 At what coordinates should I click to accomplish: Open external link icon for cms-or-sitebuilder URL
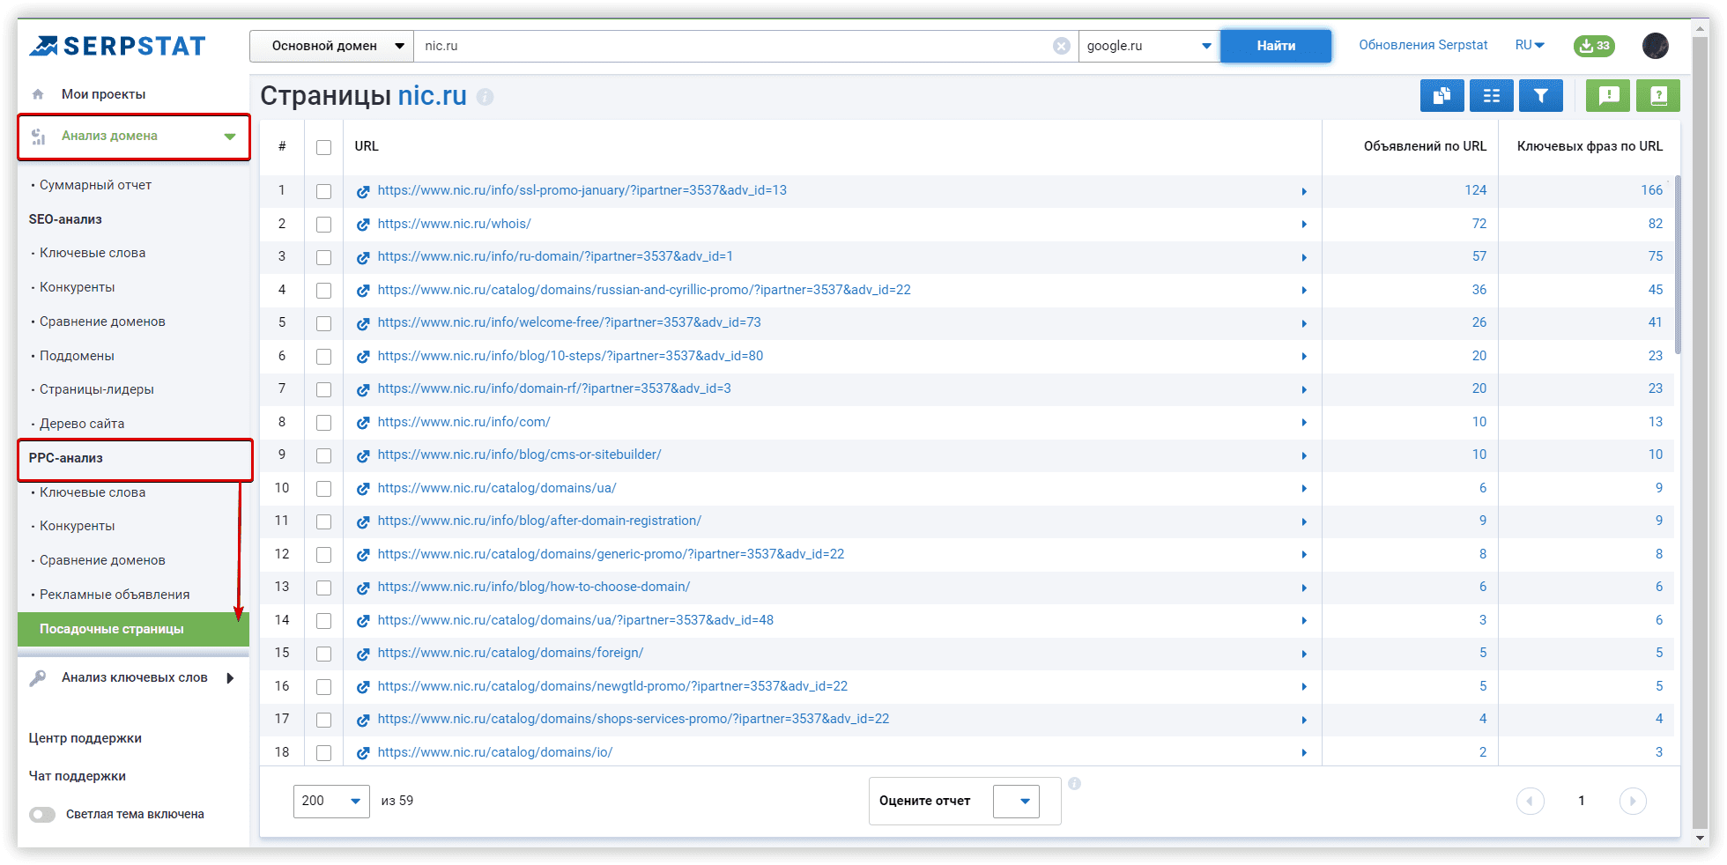tap(363, 455)
